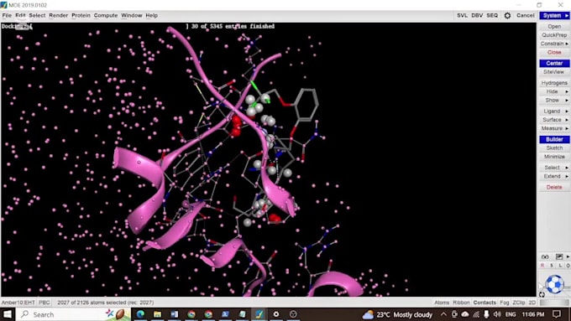The height and width of the screenshot is (321, 571).
Task: Click the Minimize button in right panel
Action: pyautogui.click(x=554, y=157)
